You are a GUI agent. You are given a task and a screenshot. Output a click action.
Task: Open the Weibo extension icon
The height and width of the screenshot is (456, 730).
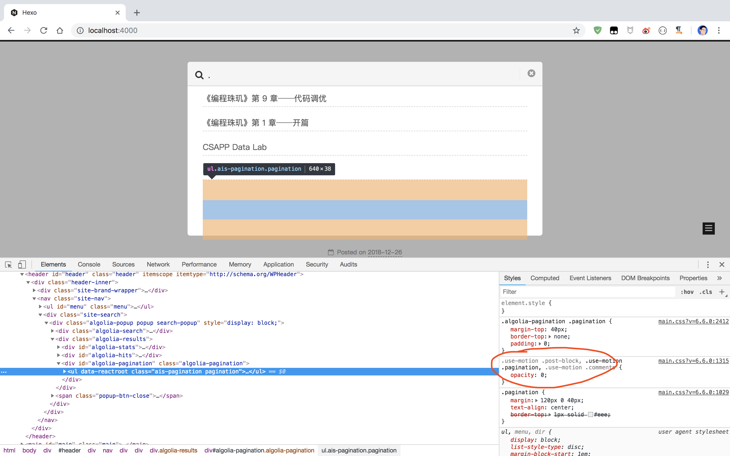646,30
